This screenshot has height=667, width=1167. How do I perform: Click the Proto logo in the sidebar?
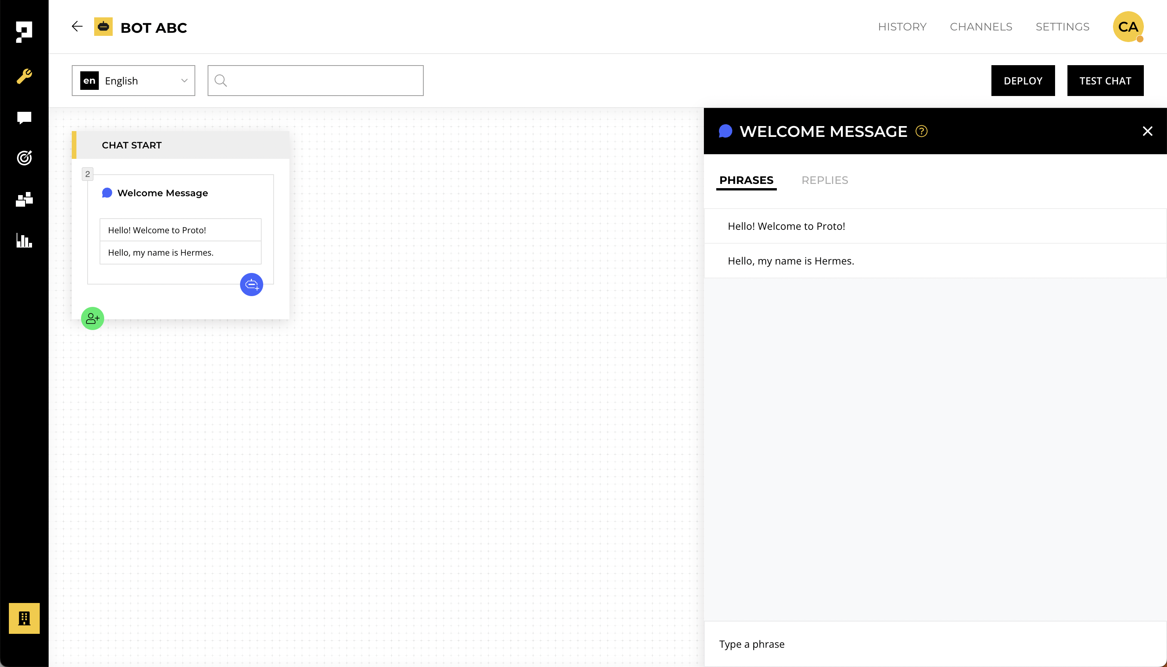pos(24,32)
